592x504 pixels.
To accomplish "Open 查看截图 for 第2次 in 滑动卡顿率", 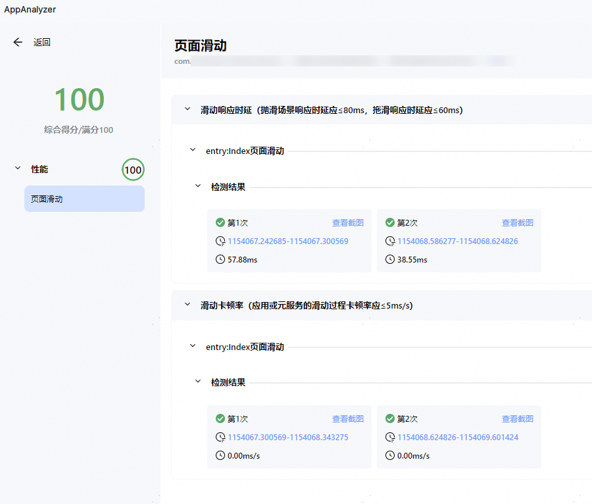I will click(518, 418).
